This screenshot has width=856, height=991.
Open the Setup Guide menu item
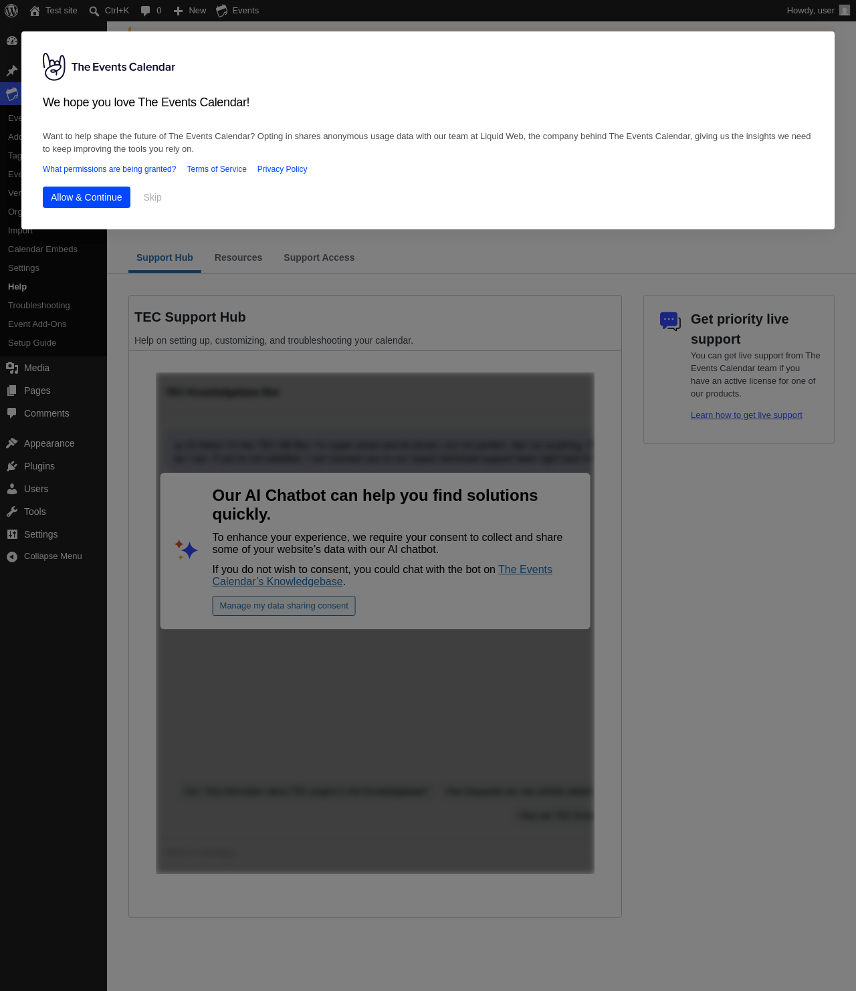[x=32, y=343]
